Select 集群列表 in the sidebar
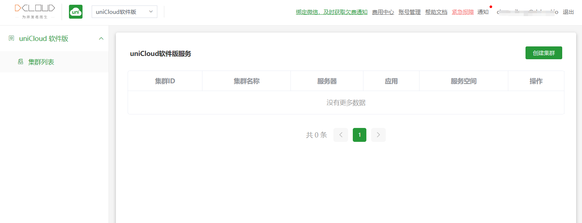This screenshot has height=223, width=582. [54, 62]
